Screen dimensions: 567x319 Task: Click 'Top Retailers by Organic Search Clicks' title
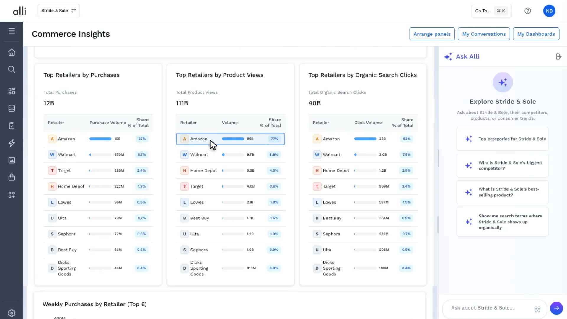[363, 75]
